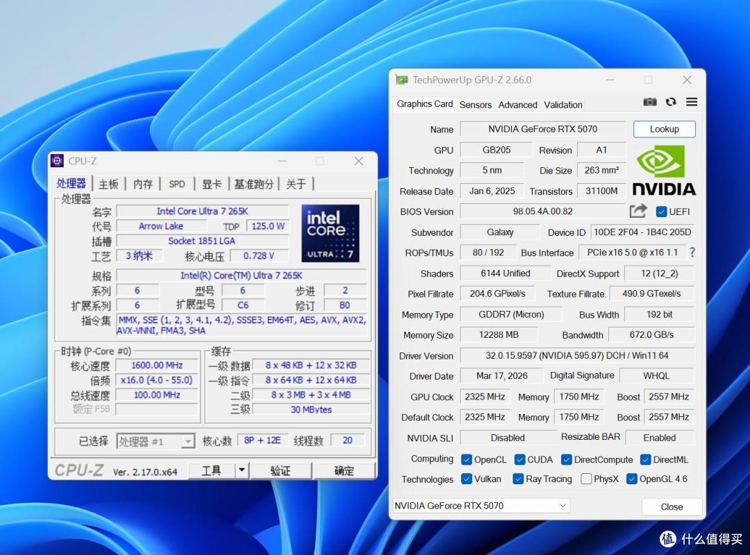Click the Memory Type GDDR7 (Micron) field
Screen dimensions: 750x555
[x=511, y=314]
